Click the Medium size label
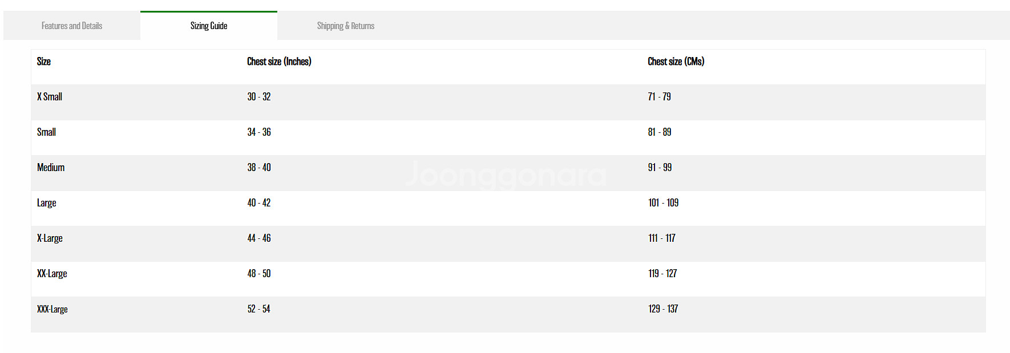 pyautogui.click(x=51, y=168)
